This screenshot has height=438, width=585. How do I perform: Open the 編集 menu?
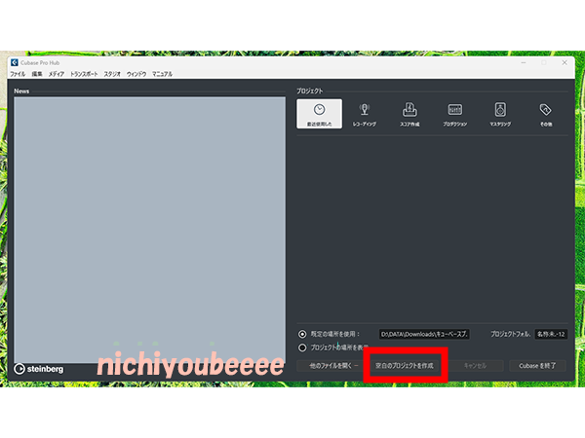click(x=37, y=74)
